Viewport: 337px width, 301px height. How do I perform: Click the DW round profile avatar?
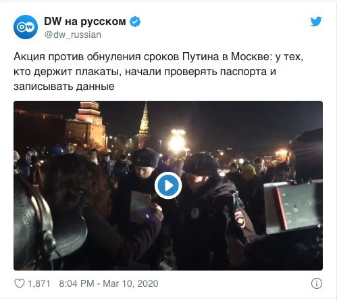[x=26, y=27]
